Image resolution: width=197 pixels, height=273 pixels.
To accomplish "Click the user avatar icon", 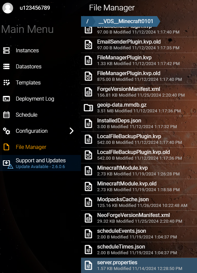I will coord(8,8).
